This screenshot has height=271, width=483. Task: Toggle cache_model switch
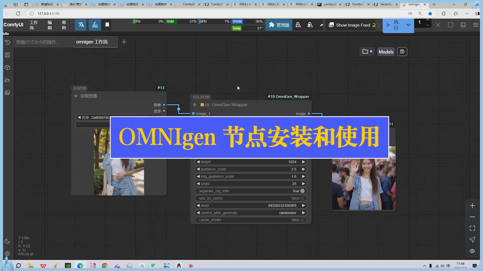[302, 220]
